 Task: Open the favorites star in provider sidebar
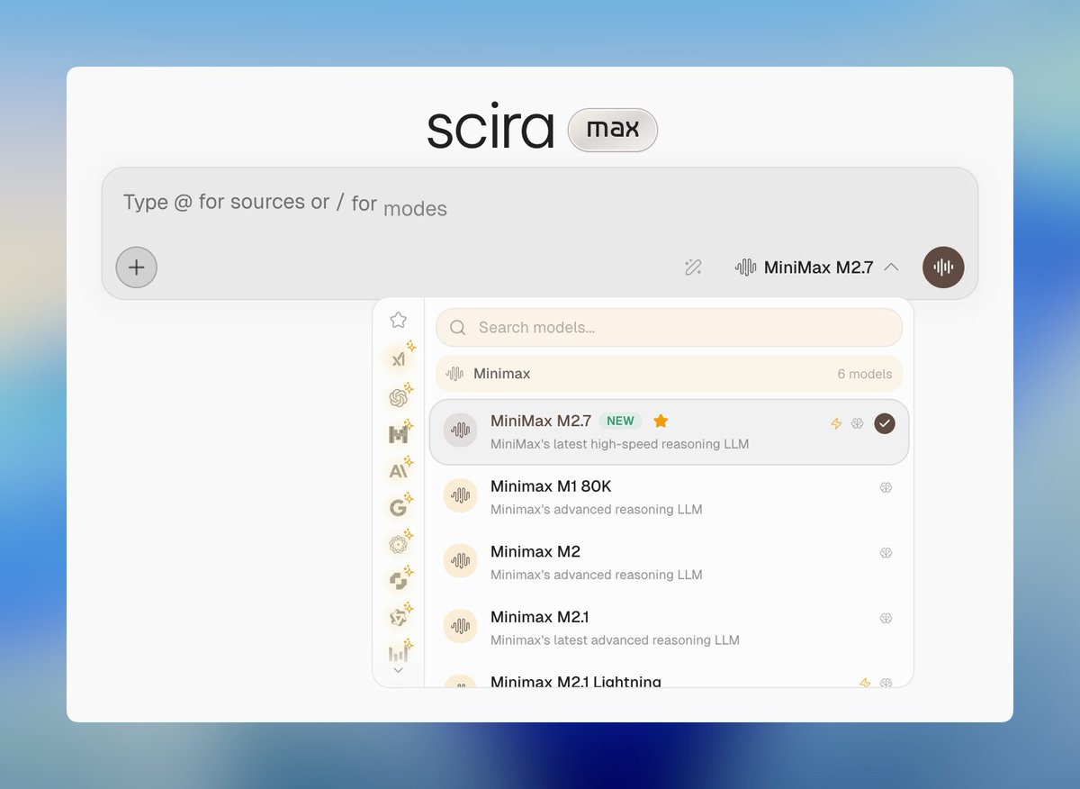[398, 320]
